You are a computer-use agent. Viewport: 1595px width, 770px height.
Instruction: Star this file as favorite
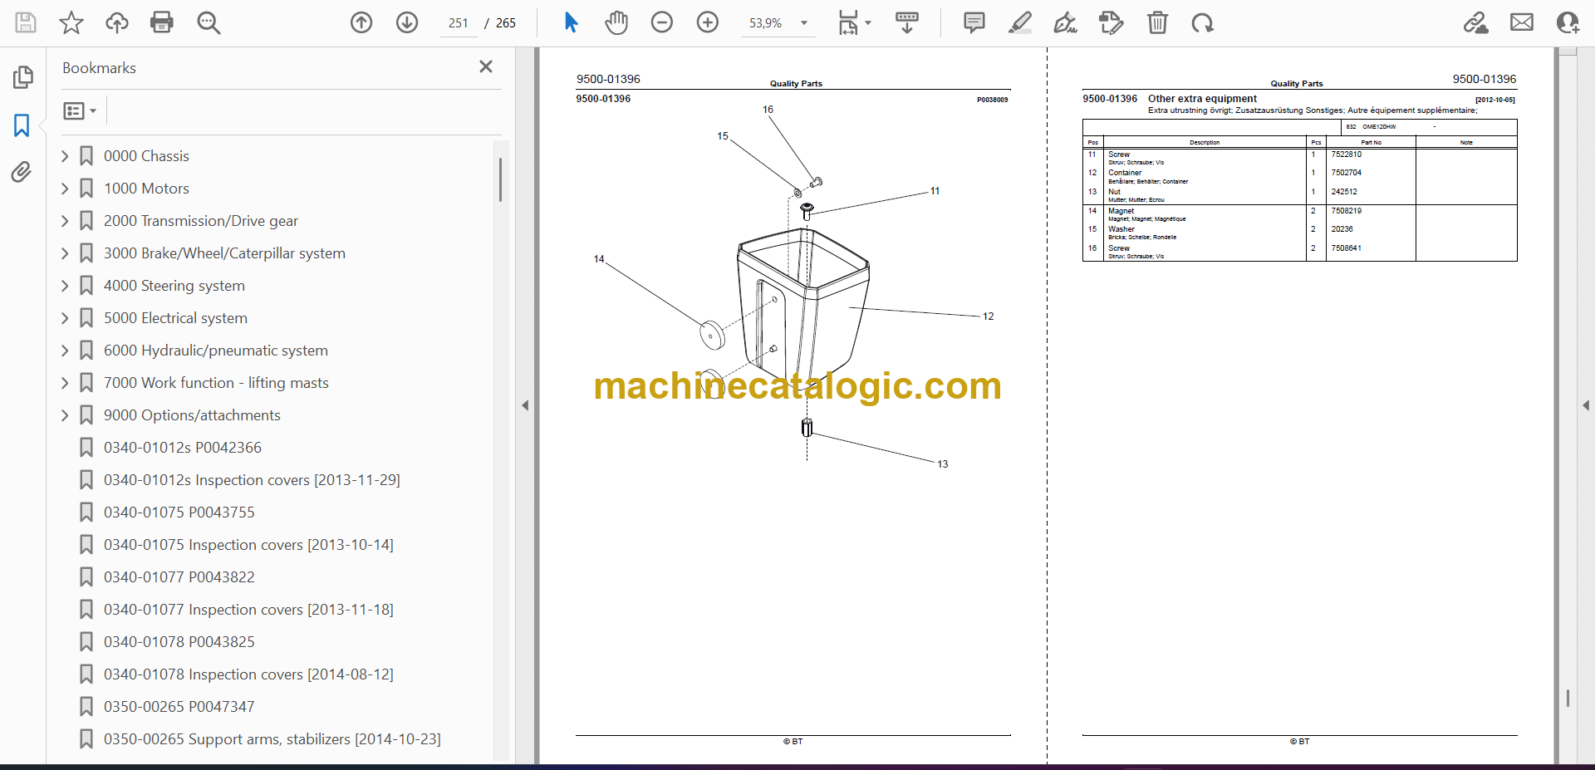pyautogui.click(x=71, y=22)
